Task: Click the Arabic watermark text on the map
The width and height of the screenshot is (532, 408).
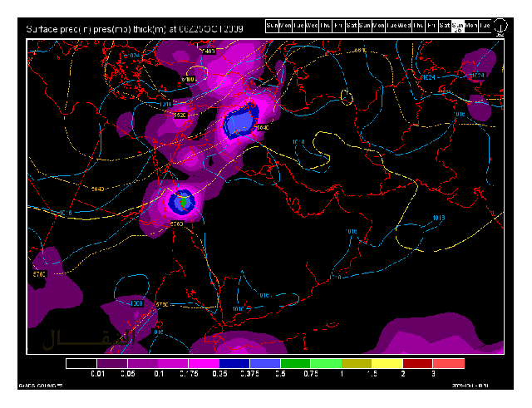Action: (87, 340)
